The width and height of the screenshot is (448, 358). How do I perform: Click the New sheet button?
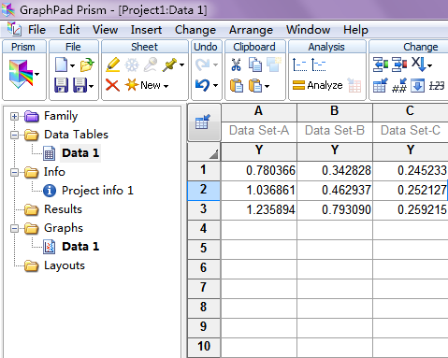pos(147,85)
